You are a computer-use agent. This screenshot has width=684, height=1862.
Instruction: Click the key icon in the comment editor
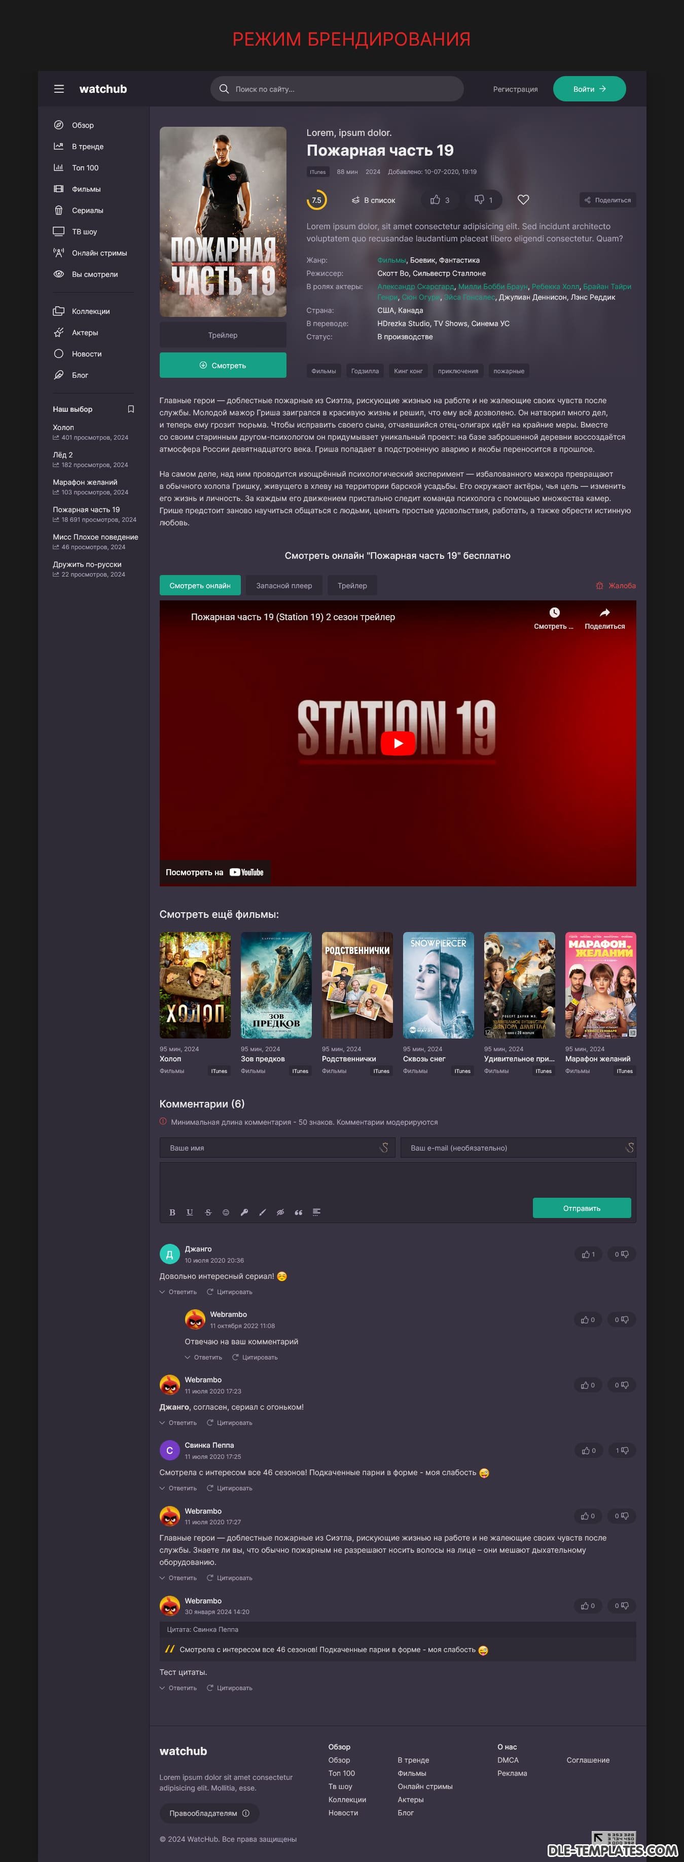point(244,1212)
